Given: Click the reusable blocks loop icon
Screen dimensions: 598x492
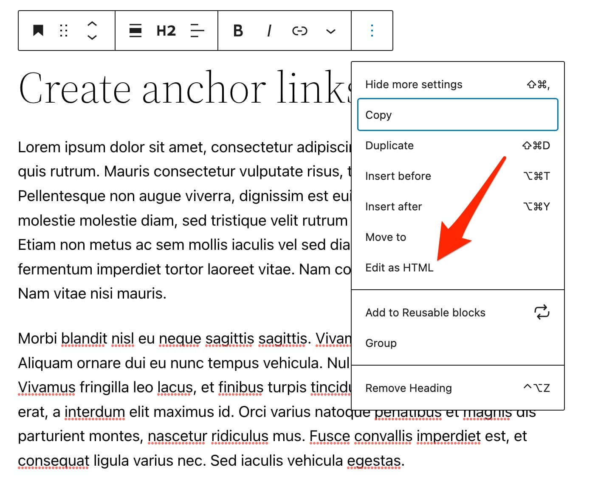Looking at the screenshot, I should [542, 312].
